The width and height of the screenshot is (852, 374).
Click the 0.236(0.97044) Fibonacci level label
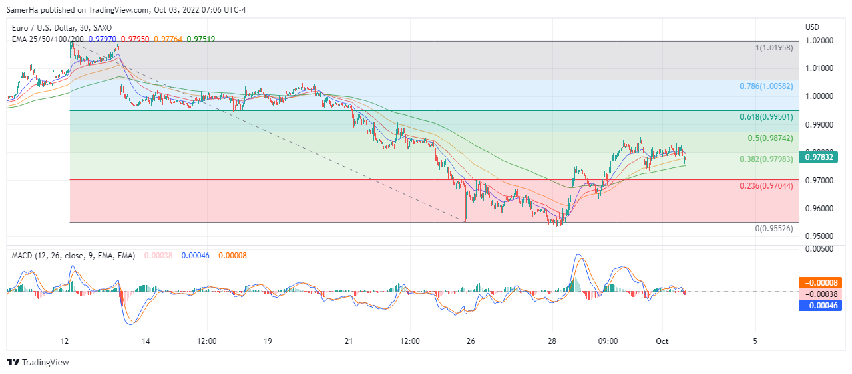click(x=766, y=186)
